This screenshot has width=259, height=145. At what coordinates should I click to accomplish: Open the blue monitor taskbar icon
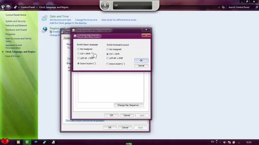(x=36, y=142)
